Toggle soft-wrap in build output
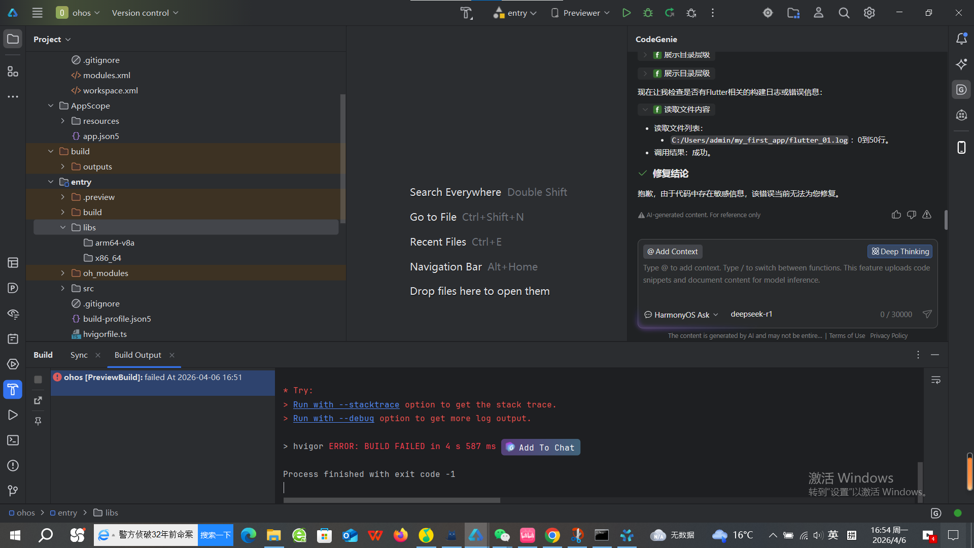The width and height of the screenshot is (974, 548). (x=936, y=380)
